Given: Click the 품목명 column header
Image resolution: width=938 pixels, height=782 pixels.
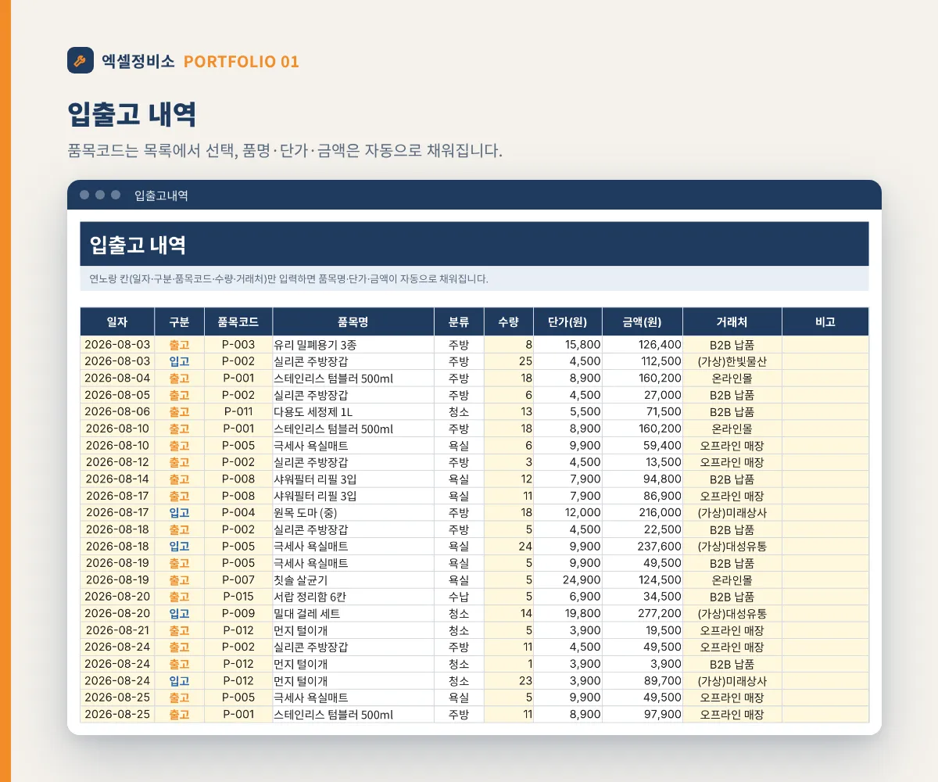Looking at the screenshot, I should click(353, 321).
